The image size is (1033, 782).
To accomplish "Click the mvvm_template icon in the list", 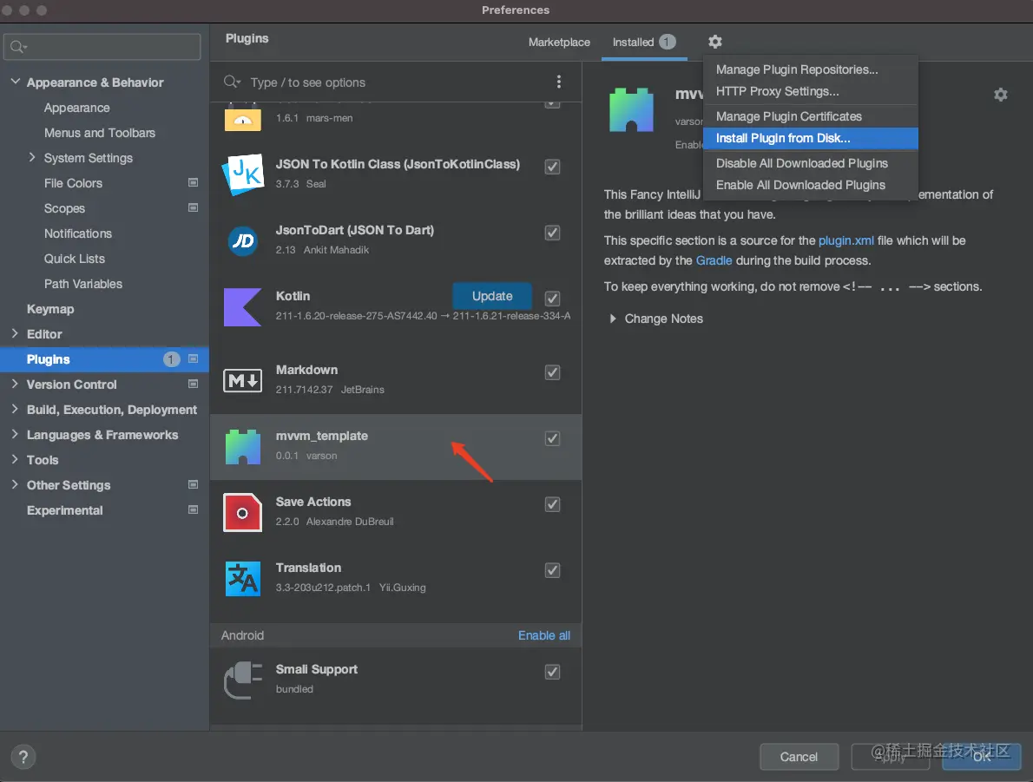I will [x=242, y=447].
